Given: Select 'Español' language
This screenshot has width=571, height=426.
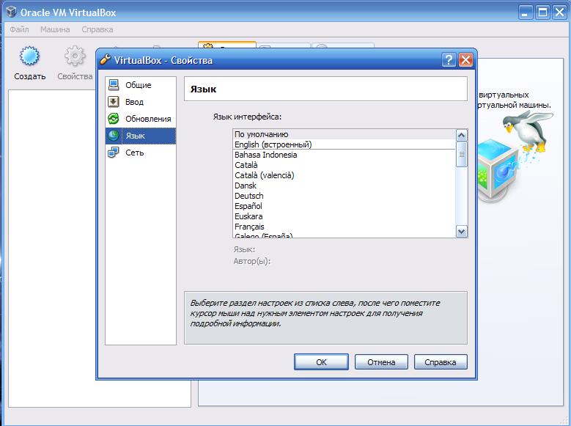Looking at the screenshot, I should [x=344, y=206].
